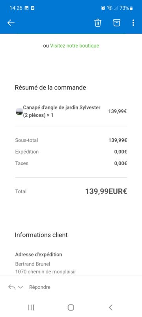Tap the reply arrow icon
142x317 pixels.
point(12,287)
